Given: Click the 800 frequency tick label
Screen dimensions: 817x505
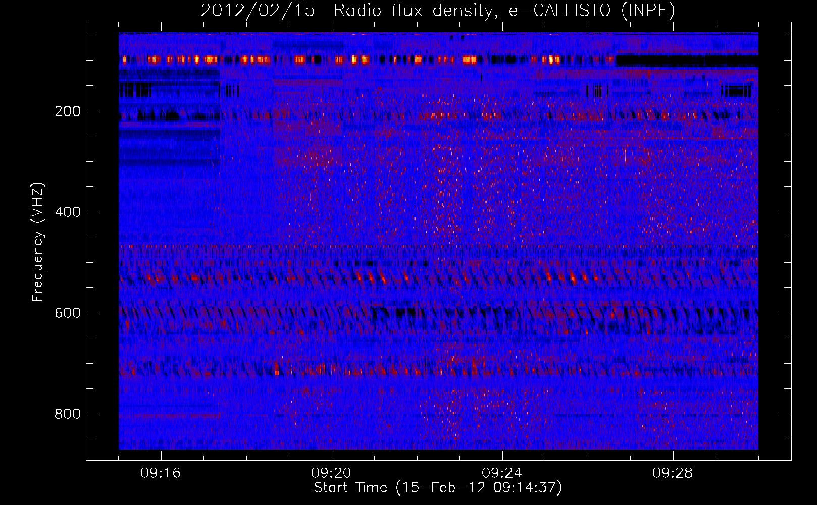Looking at the screenshot, I should point(68,414).
